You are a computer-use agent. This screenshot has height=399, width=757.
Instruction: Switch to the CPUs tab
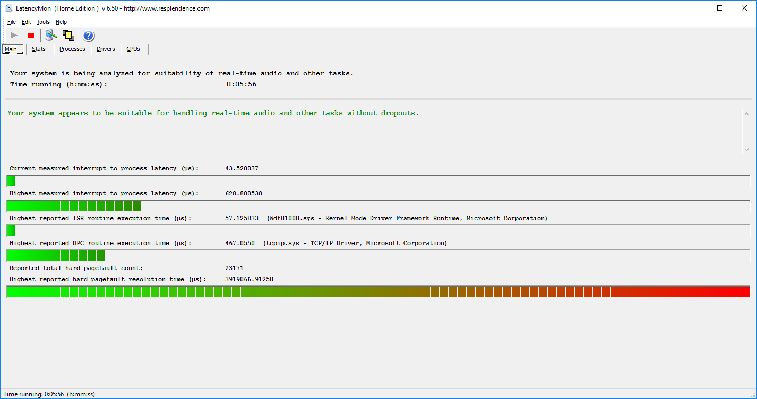coord(133,49)
